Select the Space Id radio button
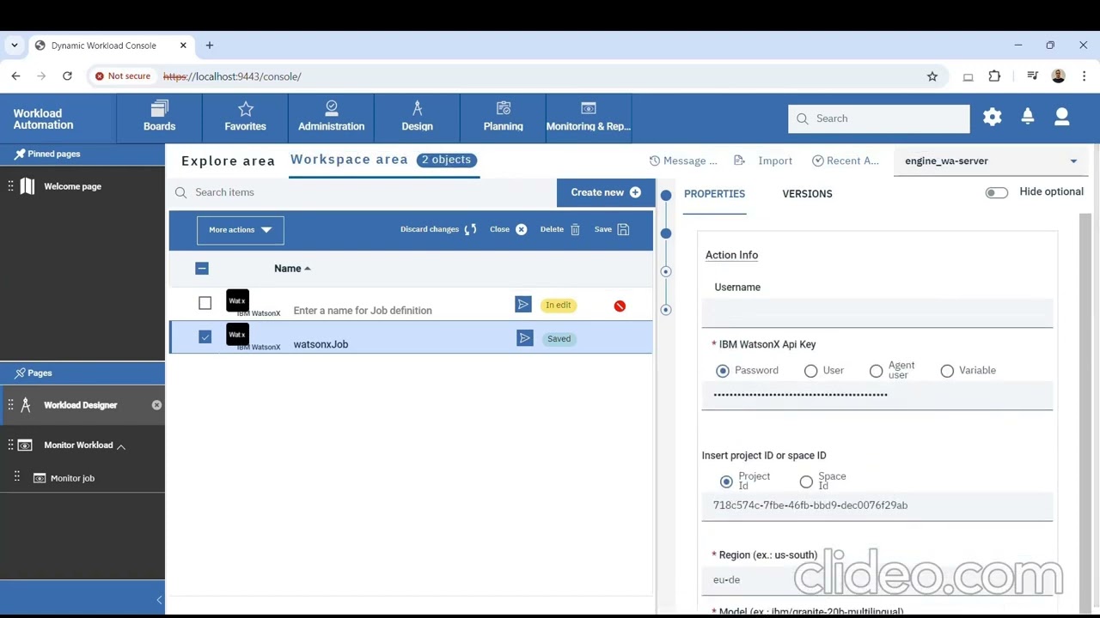Image resolution: width=1100 pixels, height=618 pixels. 806,482
